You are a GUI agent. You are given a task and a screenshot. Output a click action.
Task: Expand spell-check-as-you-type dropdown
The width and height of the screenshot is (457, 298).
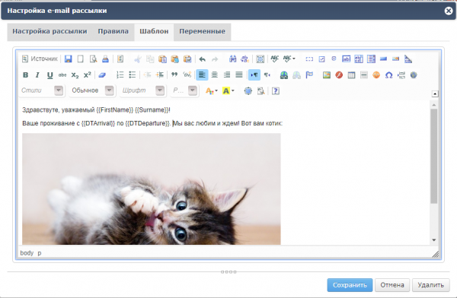pyautogui.click(x=289, y=59)
